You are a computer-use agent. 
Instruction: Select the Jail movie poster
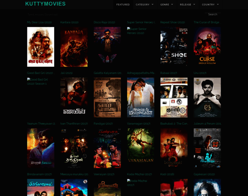[x=74, y=98]
